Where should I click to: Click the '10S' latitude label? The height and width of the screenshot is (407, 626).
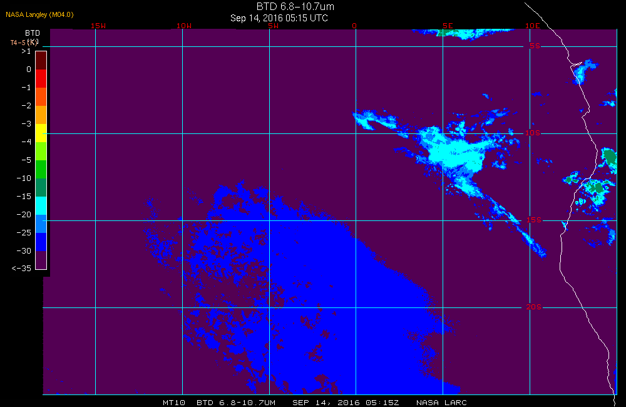point(533,133)
